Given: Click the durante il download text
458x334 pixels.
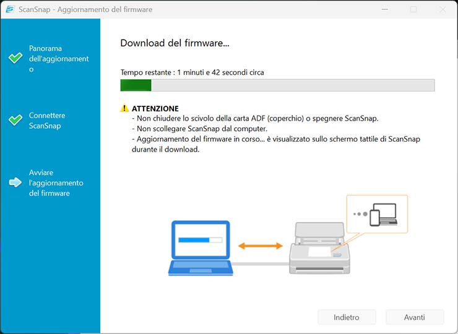Looking at the screenshot, I should [x=166, y=150].
